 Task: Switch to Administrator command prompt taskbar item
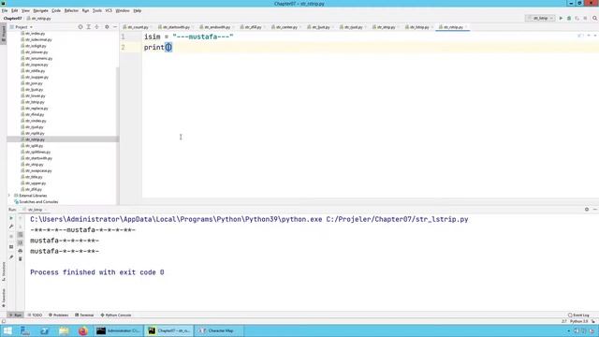coord(119,330)
